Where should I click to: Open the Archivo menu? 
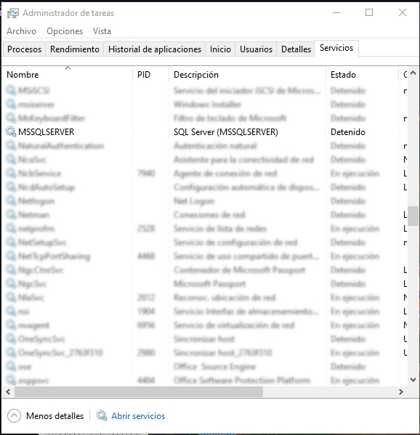coord(21,31)
